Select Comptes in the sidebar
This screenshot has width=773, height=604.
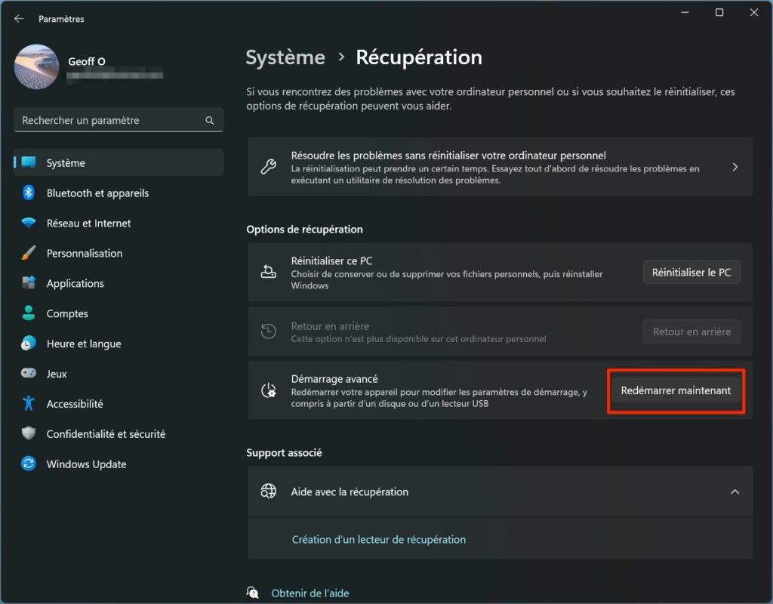[67, 314]
